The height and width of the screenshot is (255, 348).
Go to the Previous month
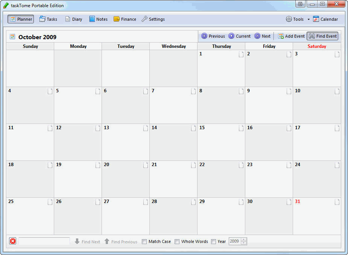[x=213, y=36]
